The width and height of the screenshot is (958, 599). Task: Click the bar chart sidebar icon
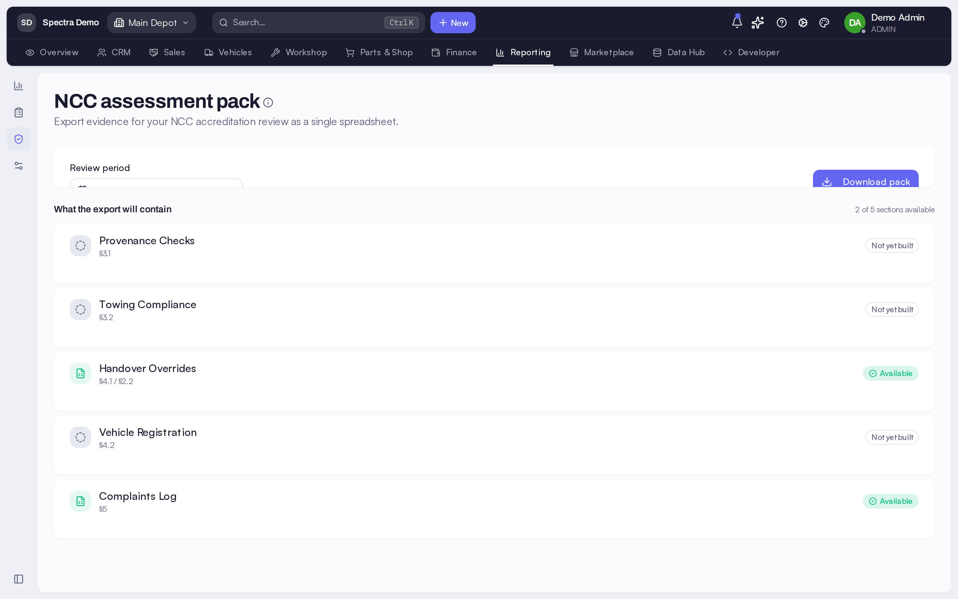19,86
